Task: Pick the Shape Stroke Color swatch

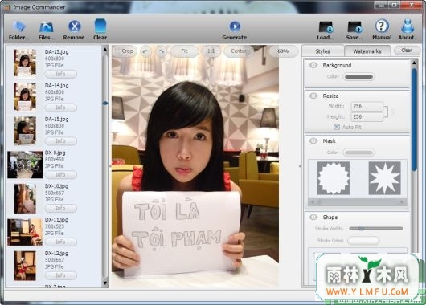Action: (363, 241)
